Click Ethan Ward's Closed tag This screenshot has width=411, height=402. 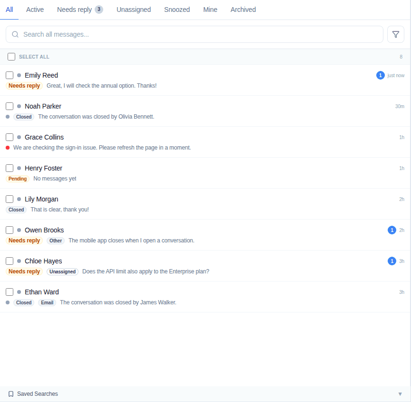click(x=24, y=302)
